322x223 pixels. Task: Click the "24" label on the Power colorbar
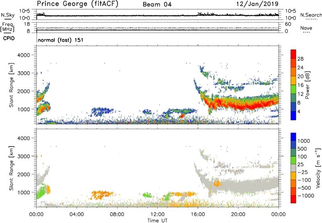300,68
